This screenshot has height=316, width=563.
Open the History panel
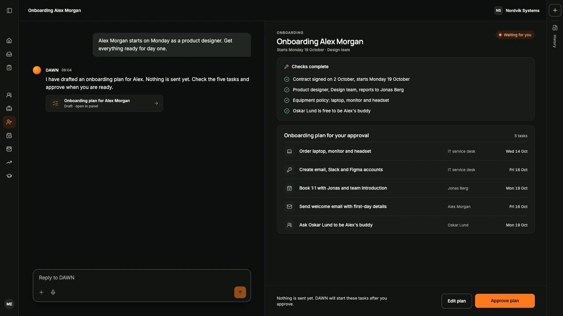coord(555,36)
